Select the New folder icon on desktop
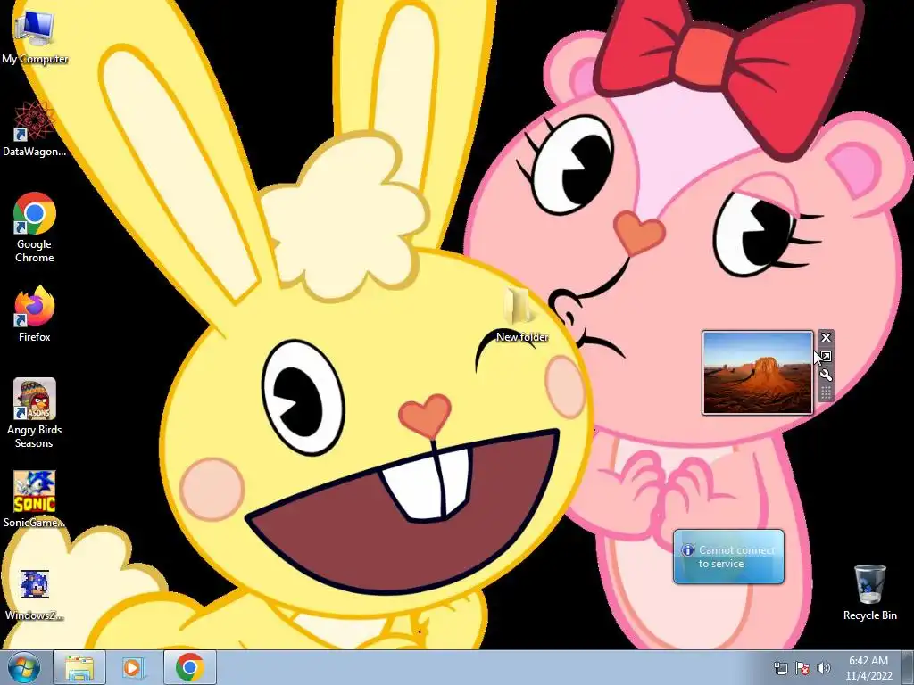The width and height of the screenshot is (914, 685). coord(521,315)
